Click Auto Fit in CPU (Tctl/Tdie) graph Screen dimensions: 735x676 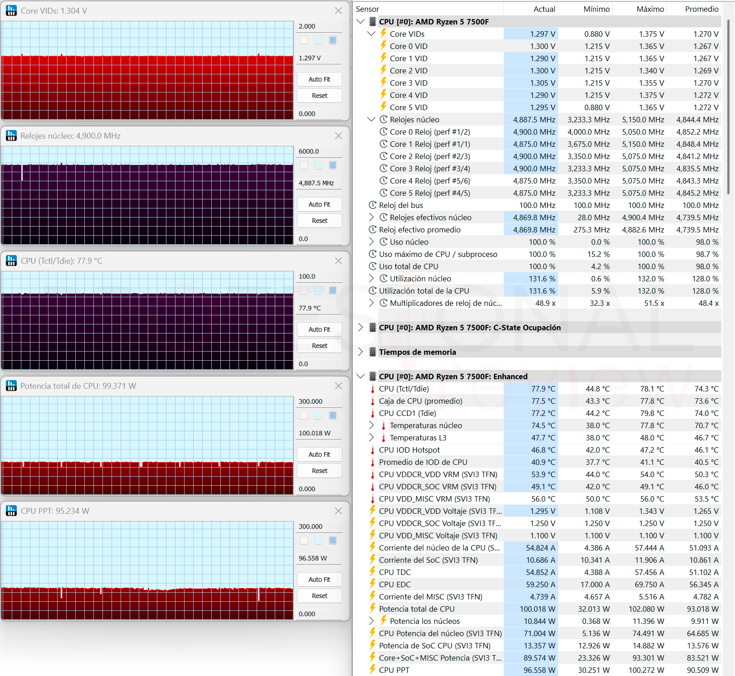(320, 329)
